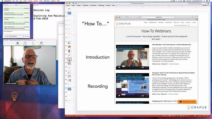Click the play button on the Recording video
The height and width of the screenshot is (119, 212).
pos(119,96)
